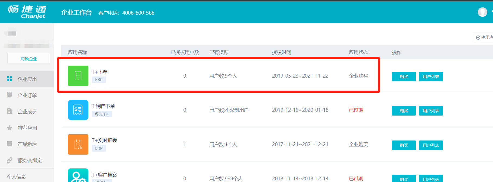Click the T销售下单 app name
This screenshot has width=493, height=182.
point(103,106)
